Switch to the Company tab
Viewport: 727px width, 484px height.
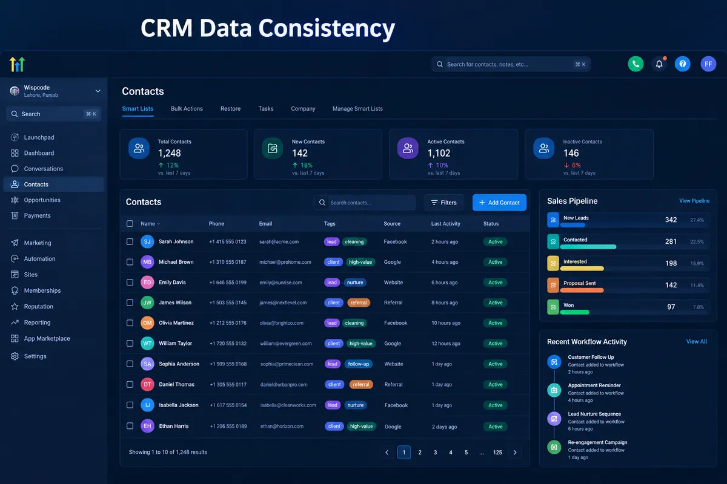point(303,109)
